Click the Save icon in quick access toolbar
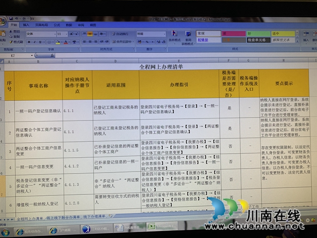The height and width of the screenshot is (238, 317). pyautogui.click(x=11, y=19)
